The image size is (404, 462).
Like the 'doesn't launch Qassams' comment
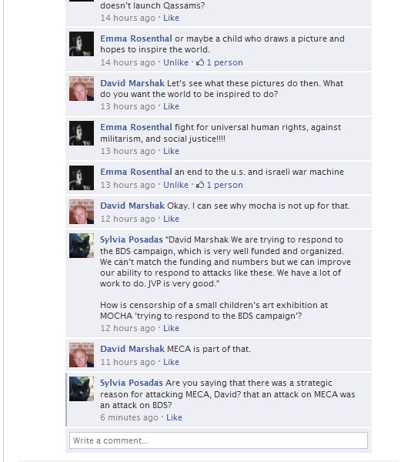171,18
